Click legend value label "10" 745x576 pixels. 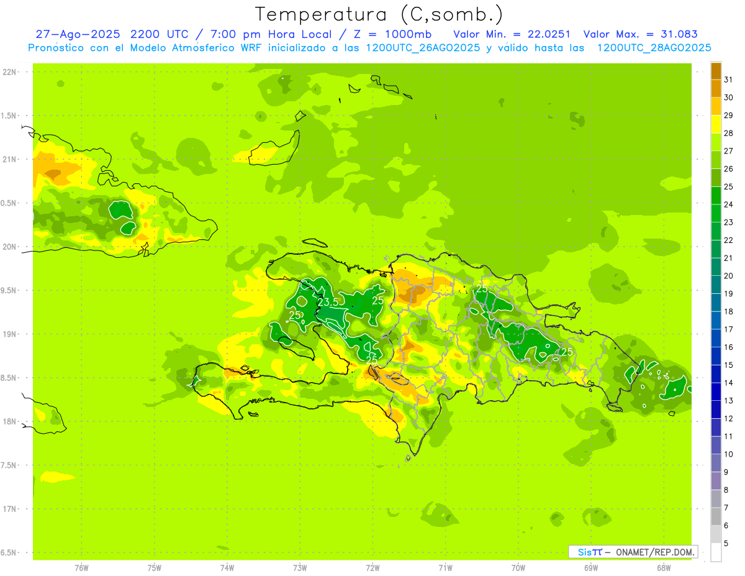pos(729,454)
